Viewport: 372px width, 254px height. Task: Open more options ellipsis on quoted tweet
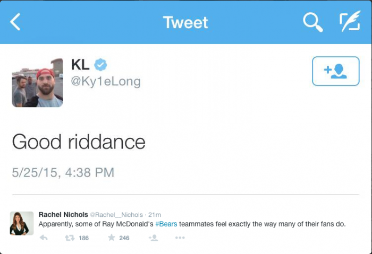180,238
